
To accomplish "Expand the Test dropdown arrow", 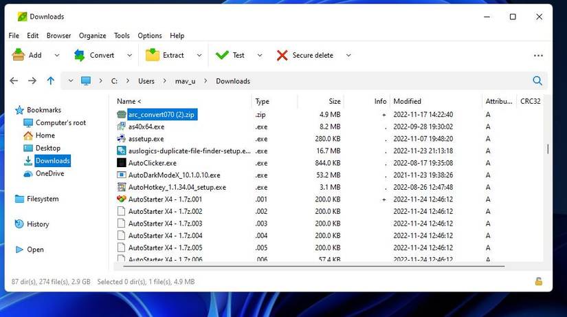I will tap(260, 56).
